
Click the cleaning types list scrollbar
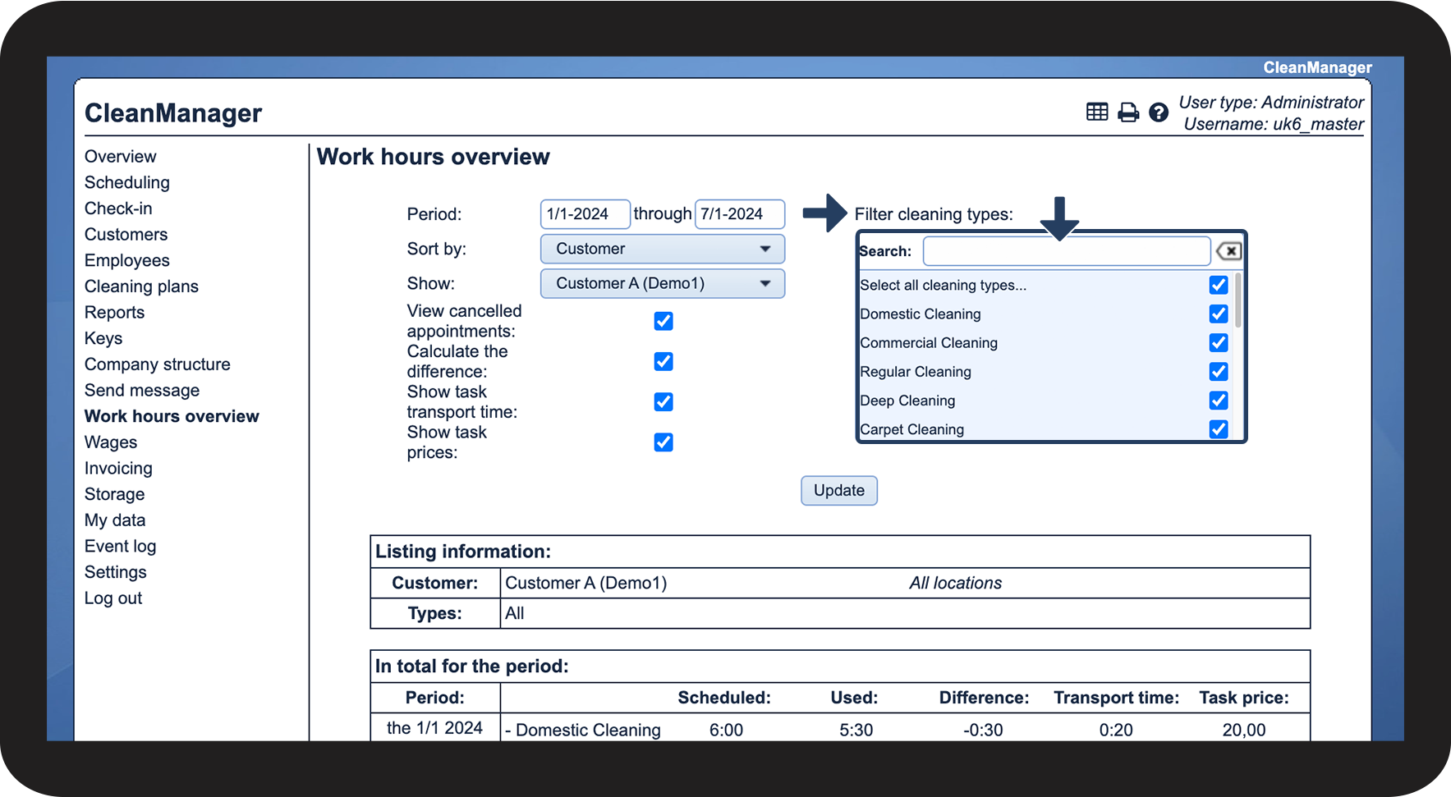tap(1237, 300)
